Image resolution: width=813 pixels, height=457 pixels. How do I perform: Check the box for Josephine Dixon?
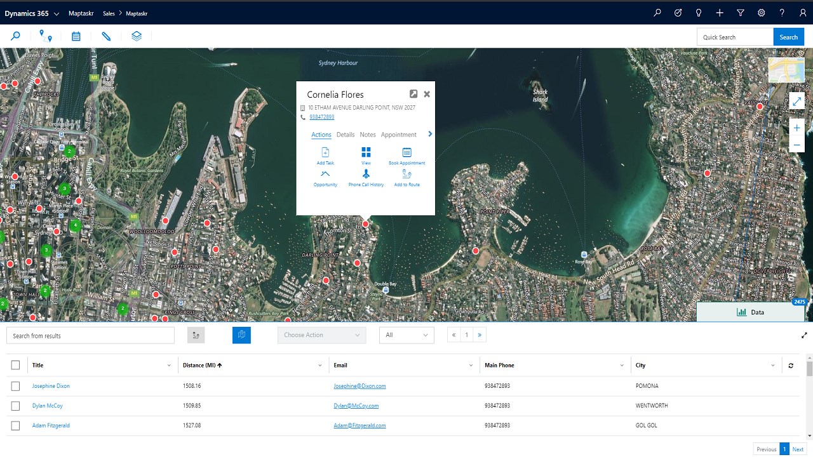(16, 386)
